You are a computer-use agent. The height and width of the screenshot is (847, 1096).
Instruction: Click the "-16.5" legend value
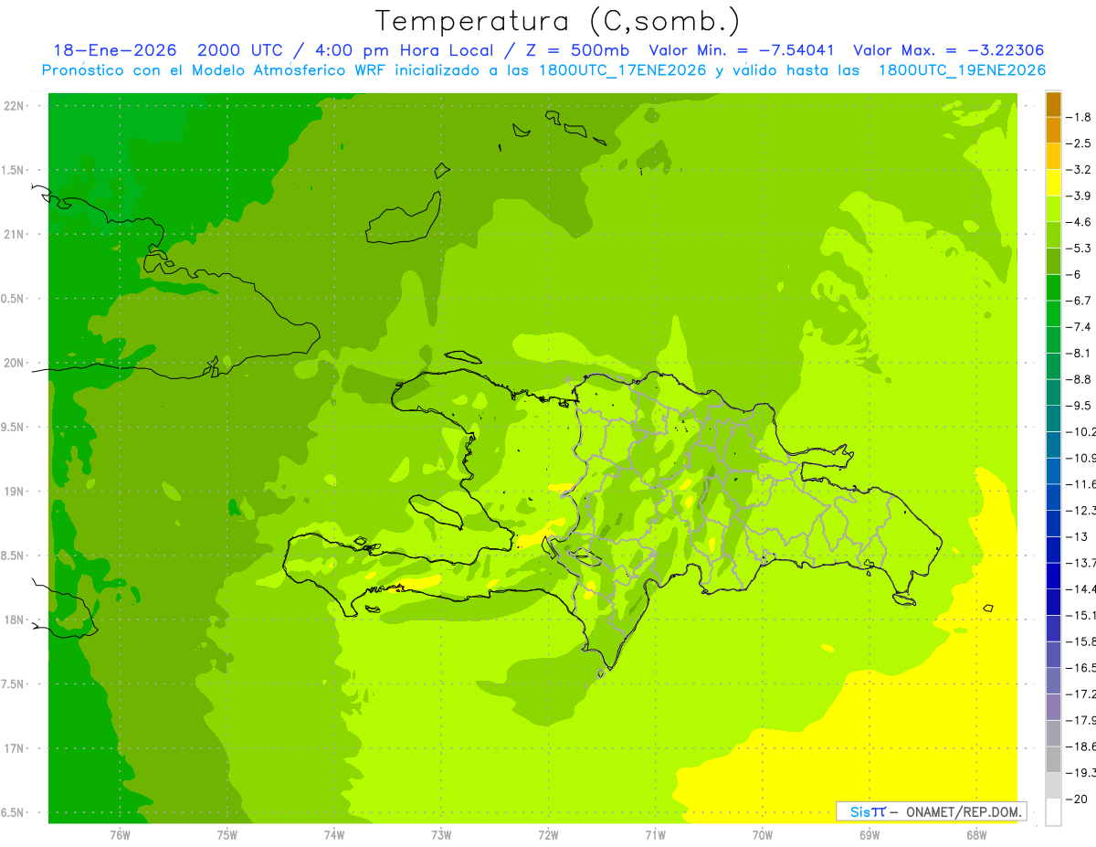pos(1081,668)
